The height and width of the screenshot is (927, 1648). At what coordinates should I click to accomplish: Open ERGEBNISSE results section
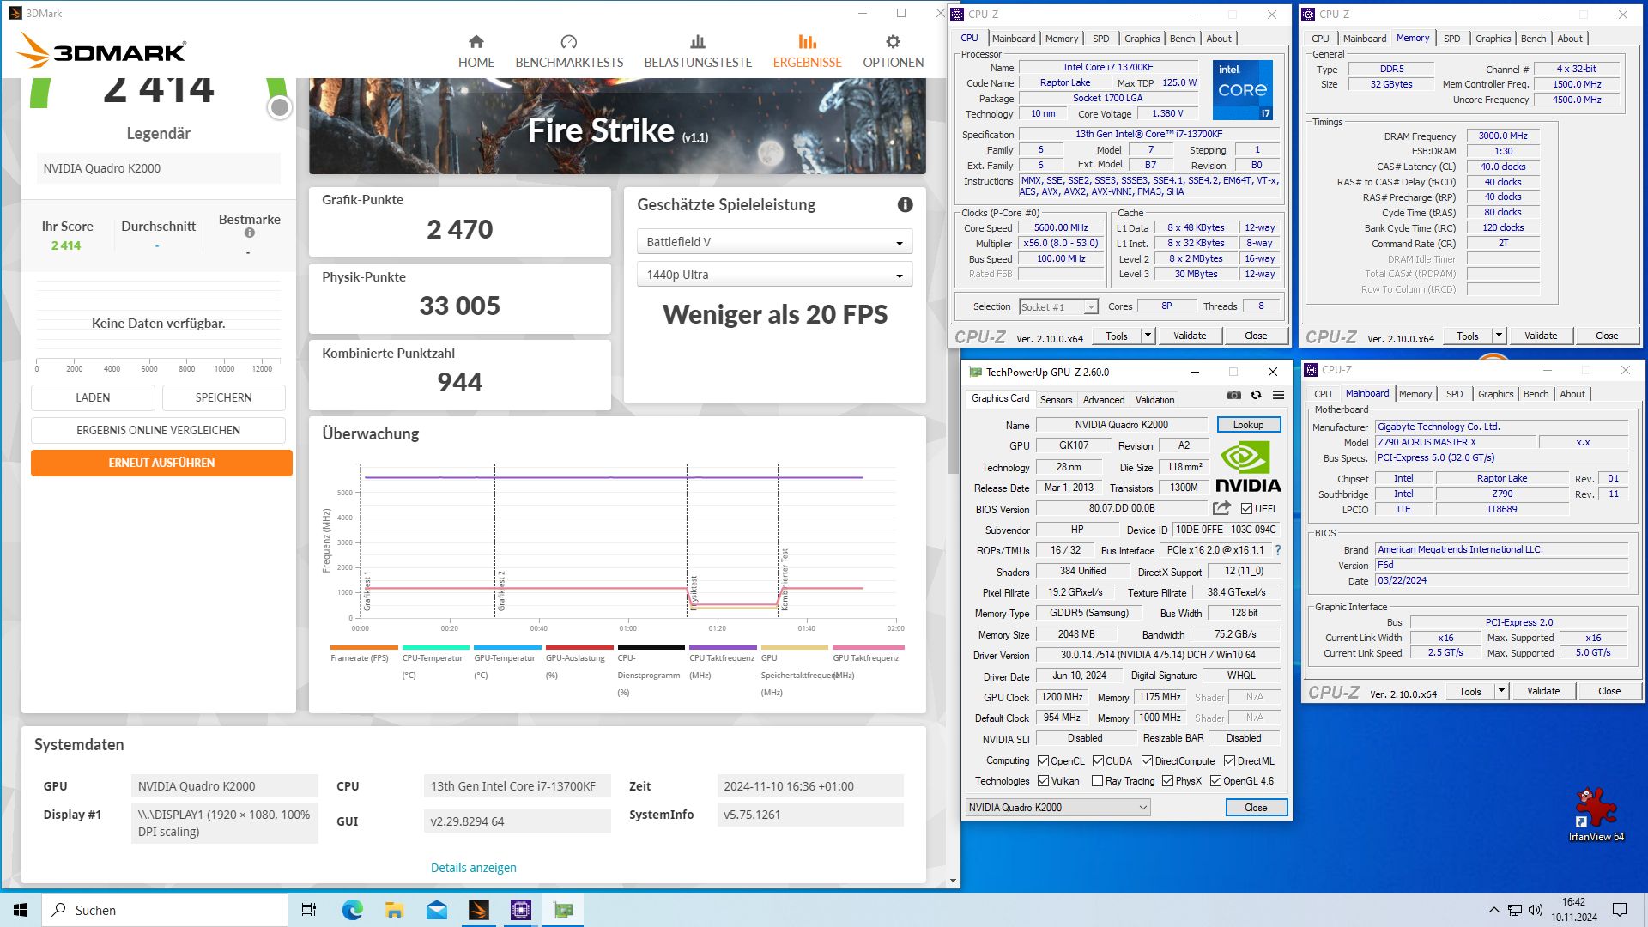807,51
